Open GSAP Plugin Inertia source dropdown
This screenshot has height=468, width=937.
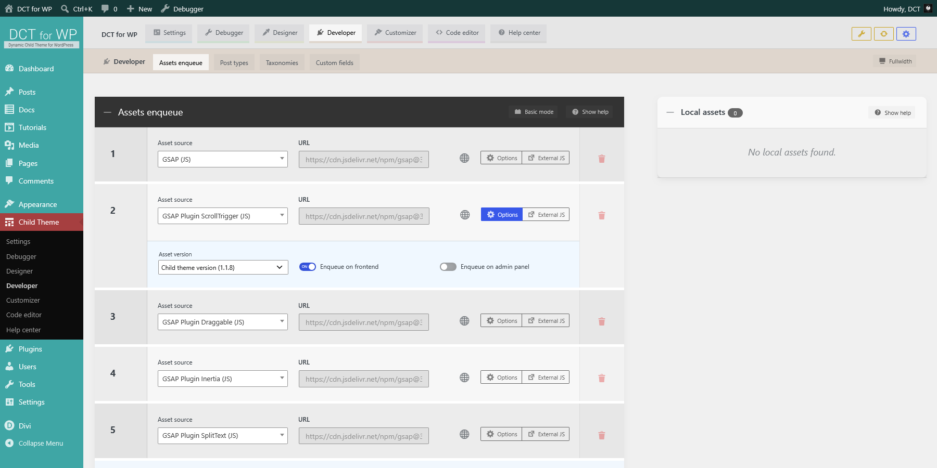[222, 379]
